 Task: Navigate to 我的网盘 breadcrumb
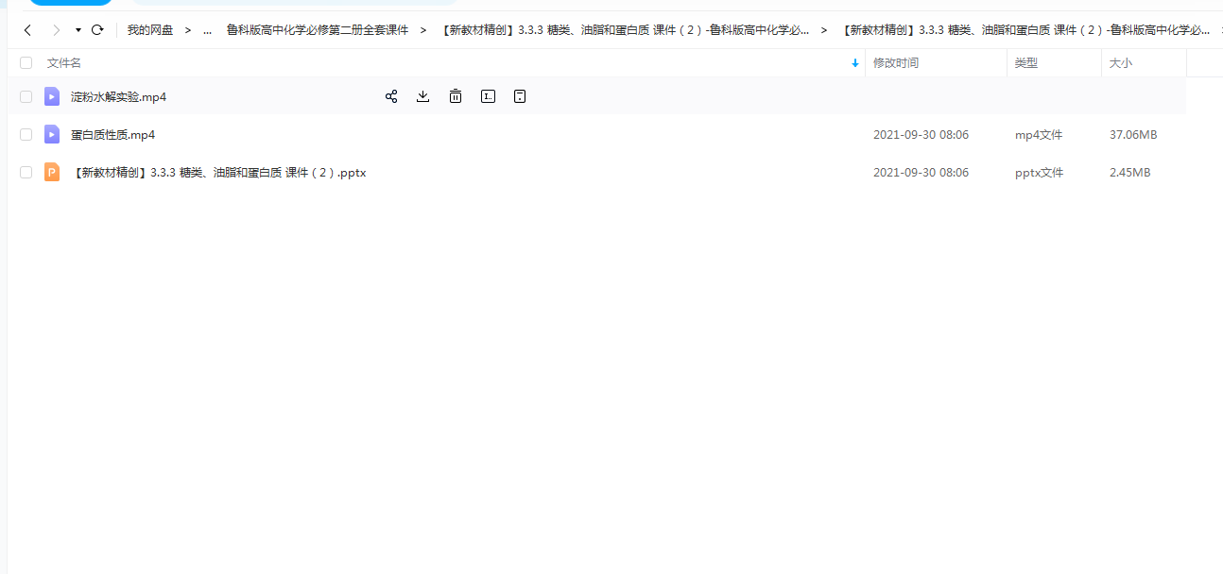pos(150,30)
